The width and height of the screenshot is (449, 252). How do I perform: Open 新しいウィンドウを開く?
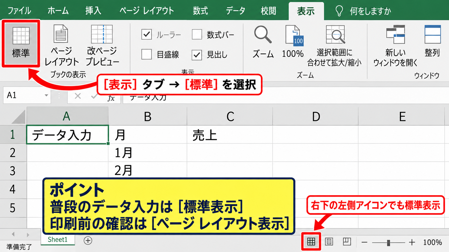pos(395,46)
